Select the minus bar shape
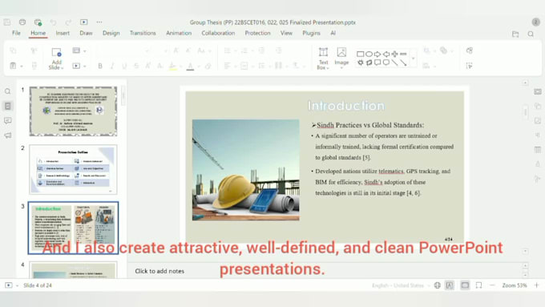This screenshot has width=545, height=307. pyautogui.click(x=403, y=55)
